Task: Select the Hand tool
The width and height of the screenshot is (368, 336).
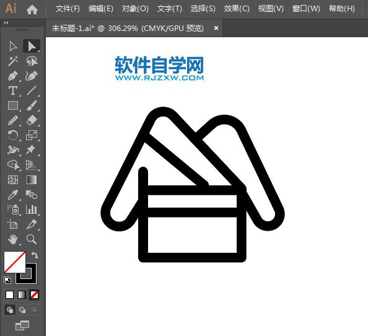Action: tap(13, 239)
